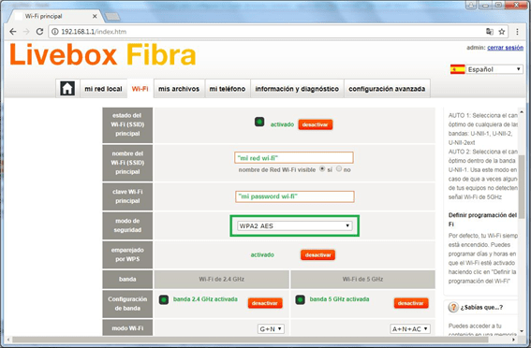
Task: Click the 'banda 2.4 GHz activada' text
Action: 205,299
